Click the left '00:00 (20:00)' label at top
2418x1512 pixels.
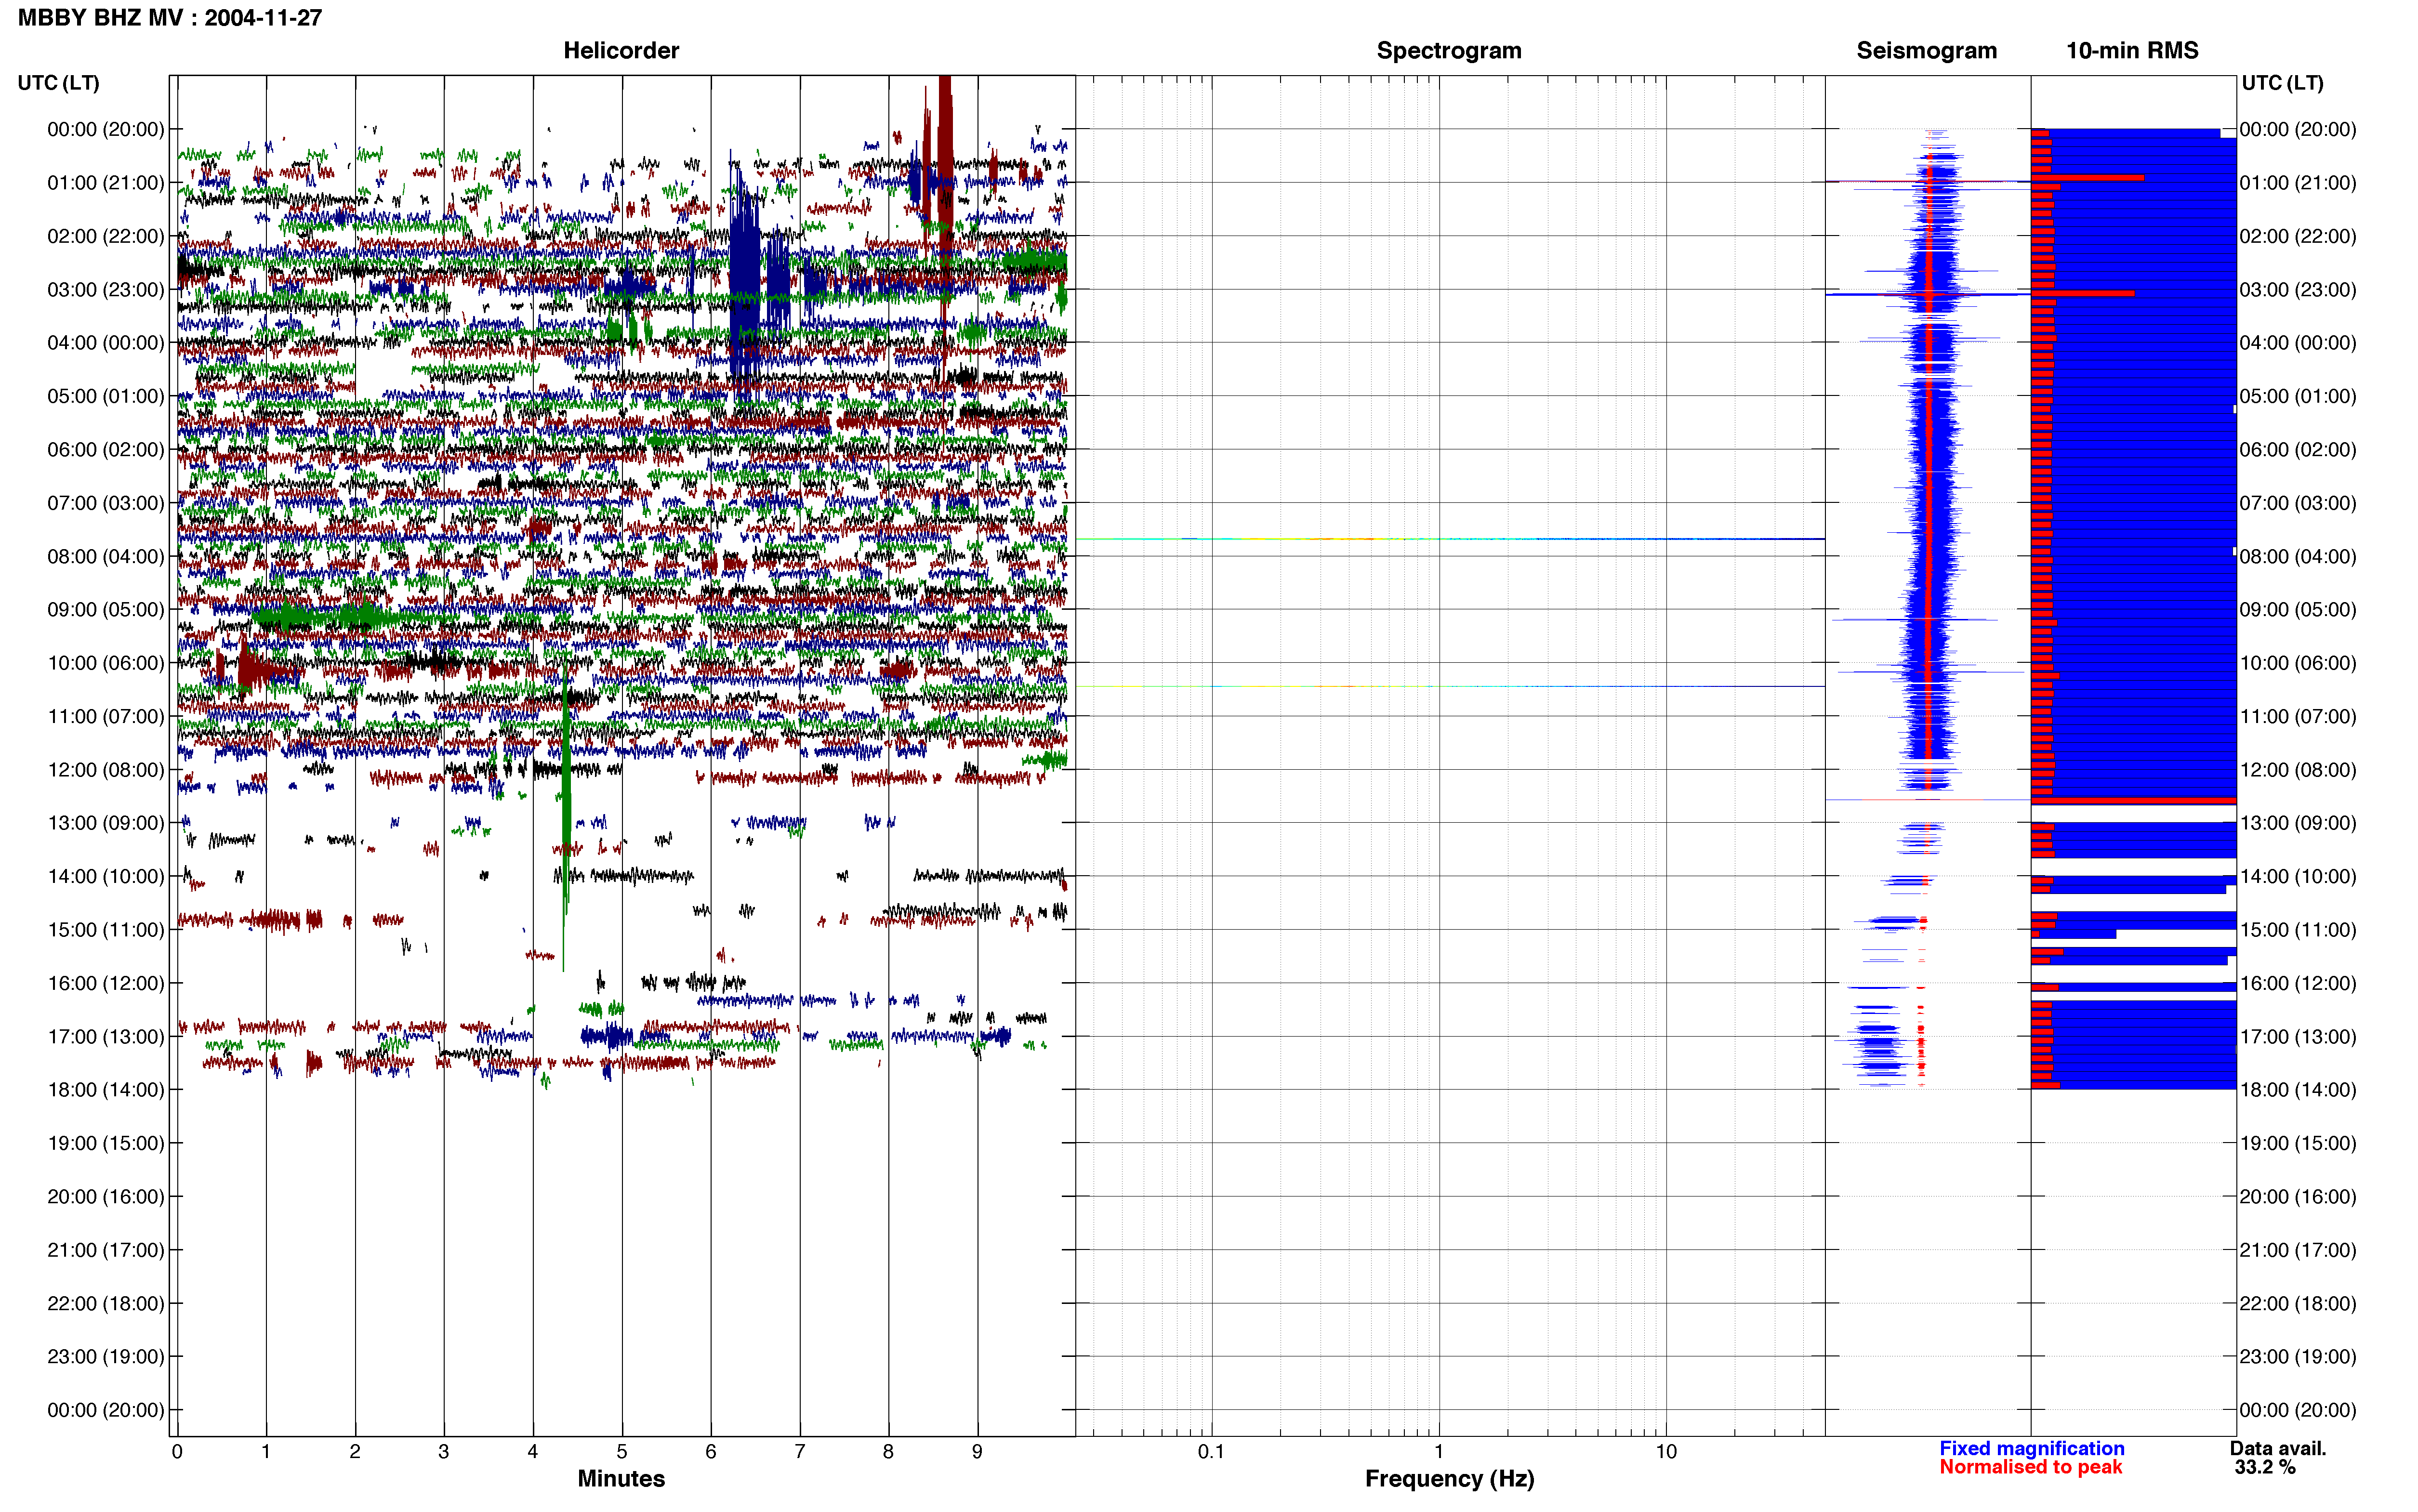click(x=106, y=129)
